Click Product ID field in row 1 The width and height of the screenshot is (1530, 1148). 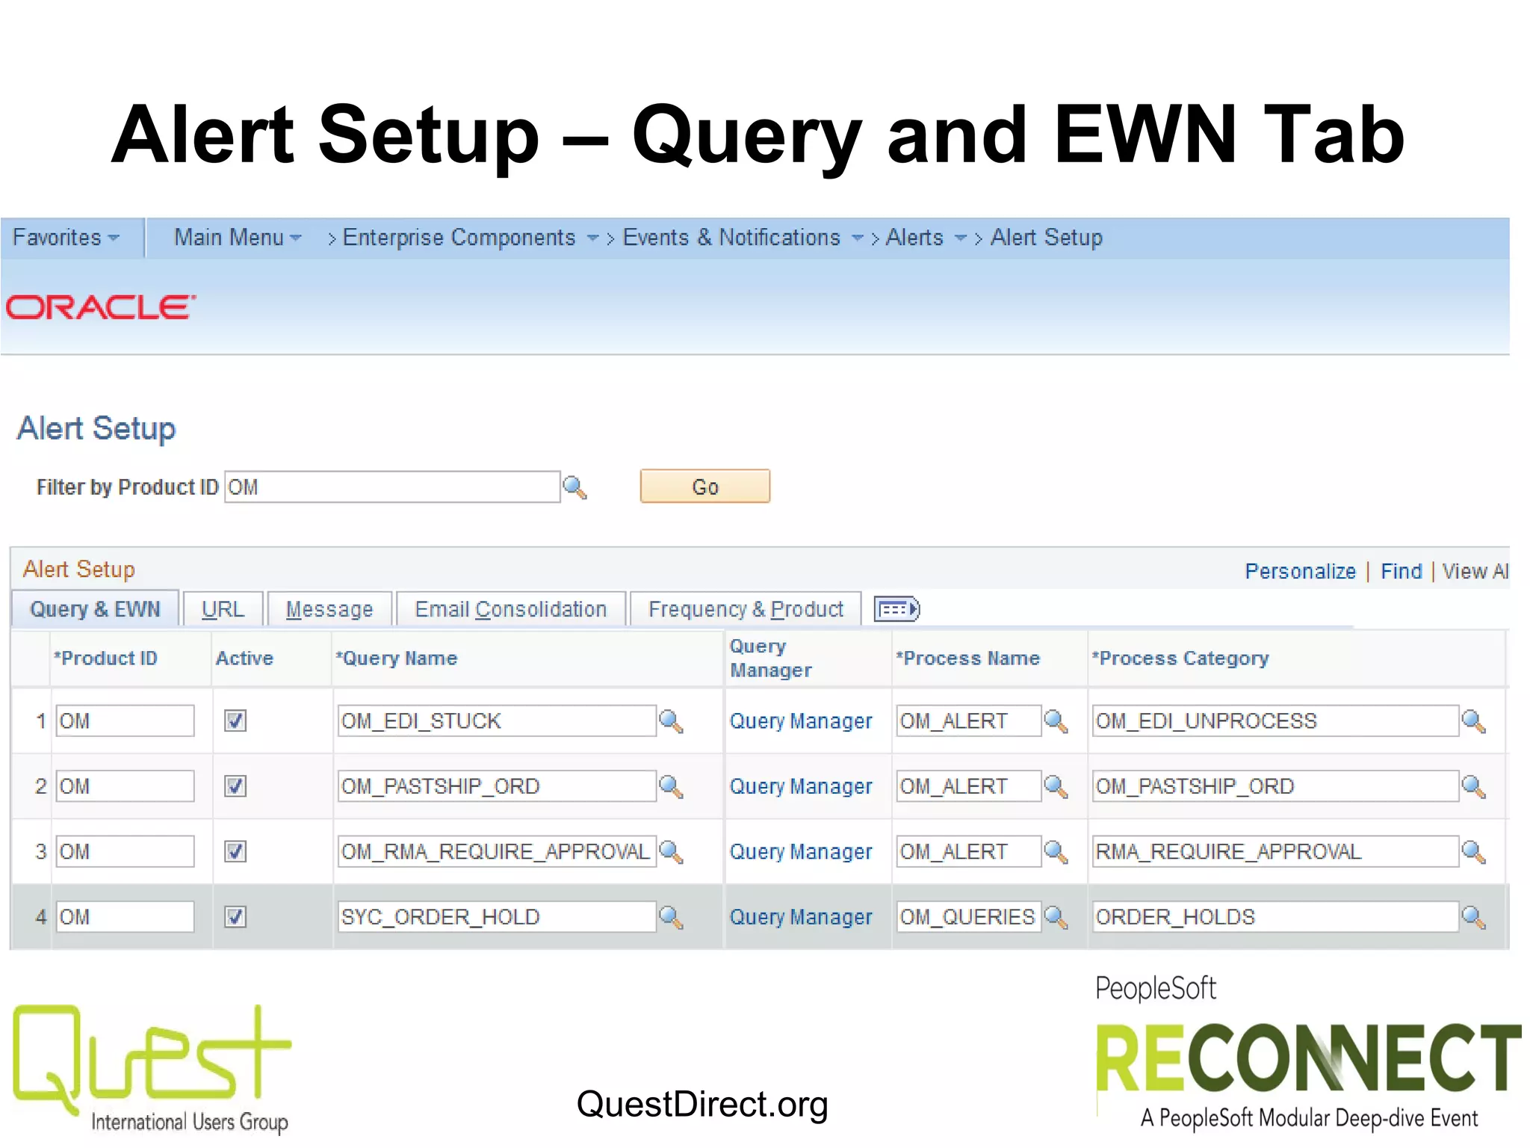[x=125, y=721]
